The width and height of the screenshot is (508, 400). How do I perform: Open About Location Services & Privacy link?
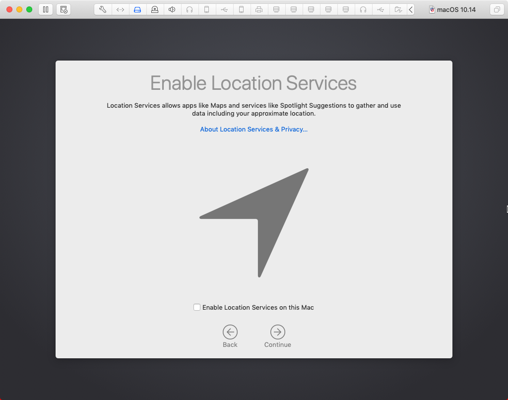[x=254, y=129]
